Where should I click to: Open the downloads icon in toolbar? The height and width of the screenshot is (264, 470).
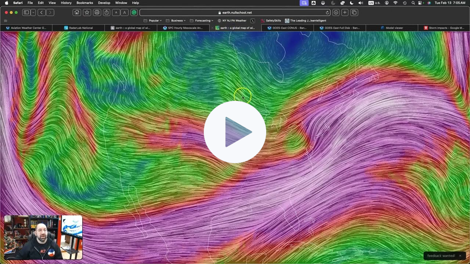pos(336,12)
